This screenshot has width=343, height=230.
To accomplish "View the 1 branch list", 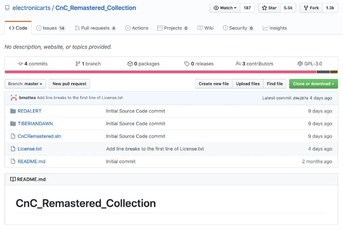I will 88,64.
